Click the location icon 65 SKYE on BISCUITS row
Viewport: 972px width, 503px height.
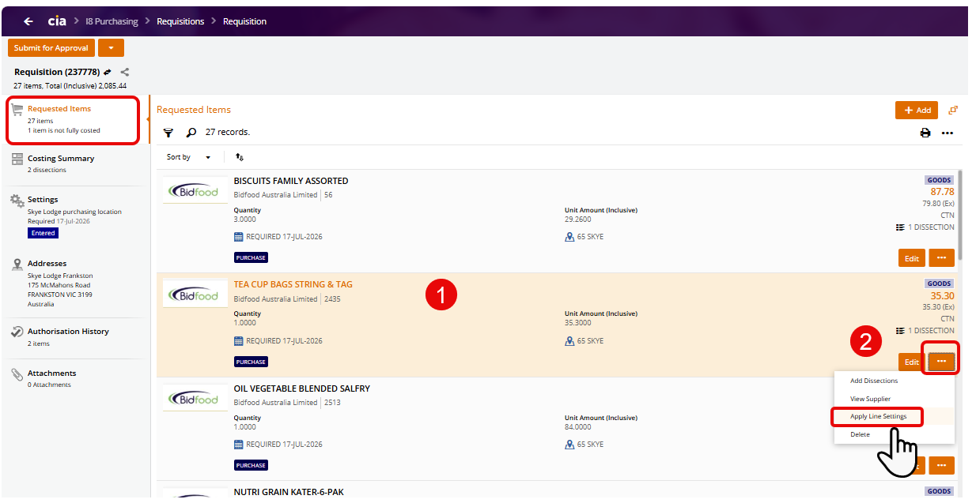point(569,237)
